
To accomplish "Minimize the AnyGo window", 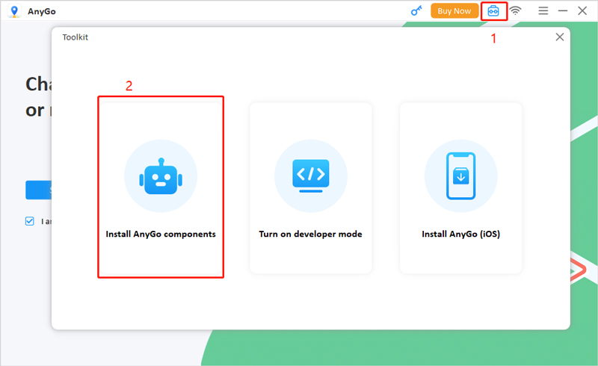I will pyautogui.click(x=563, y=10).
